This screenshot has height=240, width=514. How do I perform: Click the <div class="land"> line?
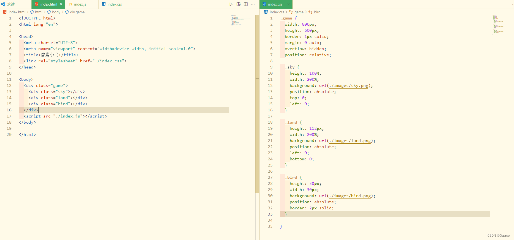coord(58,98)
